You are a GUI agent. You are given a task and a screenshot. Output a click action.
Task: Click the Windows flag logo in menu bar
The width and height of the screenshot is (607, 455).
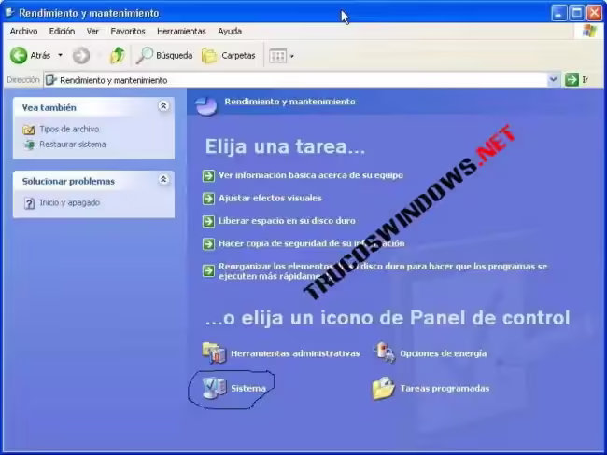tap(589, 31)
